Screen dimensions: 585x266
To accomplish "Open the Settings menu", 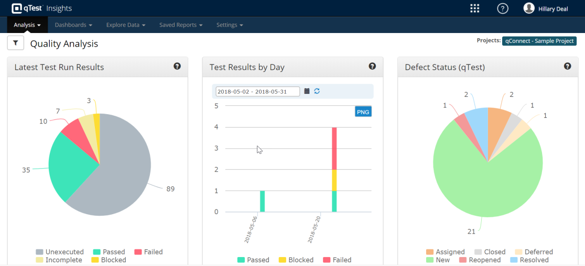I will [230, 25].
